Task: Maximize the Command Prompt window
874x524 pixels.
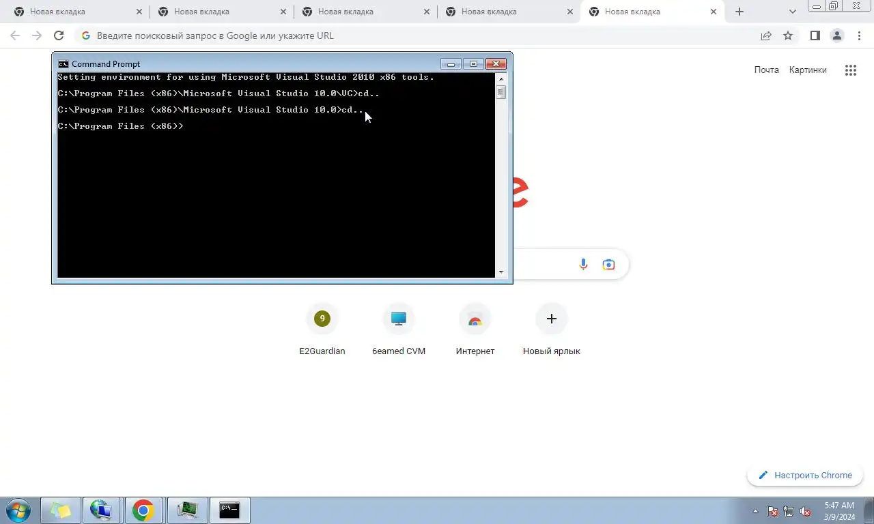Action: click(473, 63)
